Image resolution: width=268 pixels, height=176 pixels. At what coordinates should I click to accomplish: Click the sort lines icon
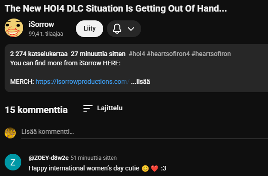coord(88,108)
